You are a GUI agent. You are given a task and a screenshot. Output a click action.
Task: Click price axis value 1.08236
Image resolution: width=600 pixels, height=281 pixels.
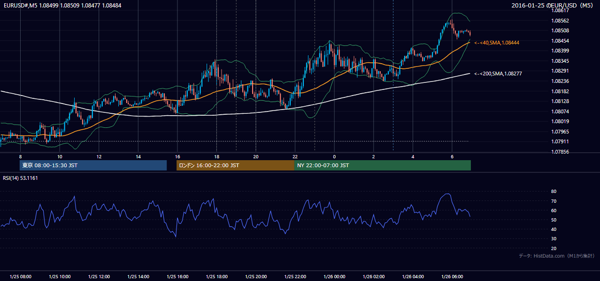(x=560, y=81)
